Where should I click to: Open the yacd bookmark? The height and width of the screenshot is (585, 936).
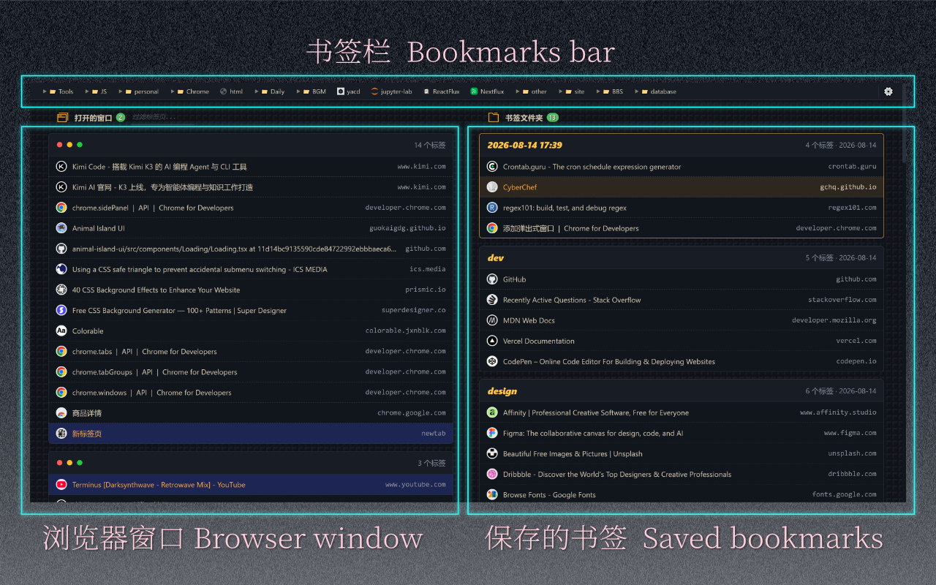coord(349,91)
